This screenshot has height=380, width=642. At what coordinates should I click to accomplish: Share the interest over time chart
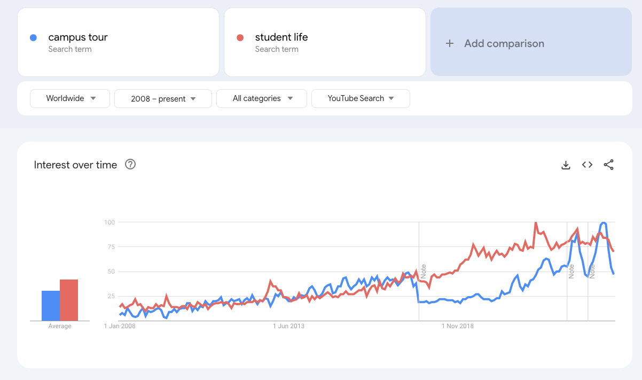click(x=609, y=165)
